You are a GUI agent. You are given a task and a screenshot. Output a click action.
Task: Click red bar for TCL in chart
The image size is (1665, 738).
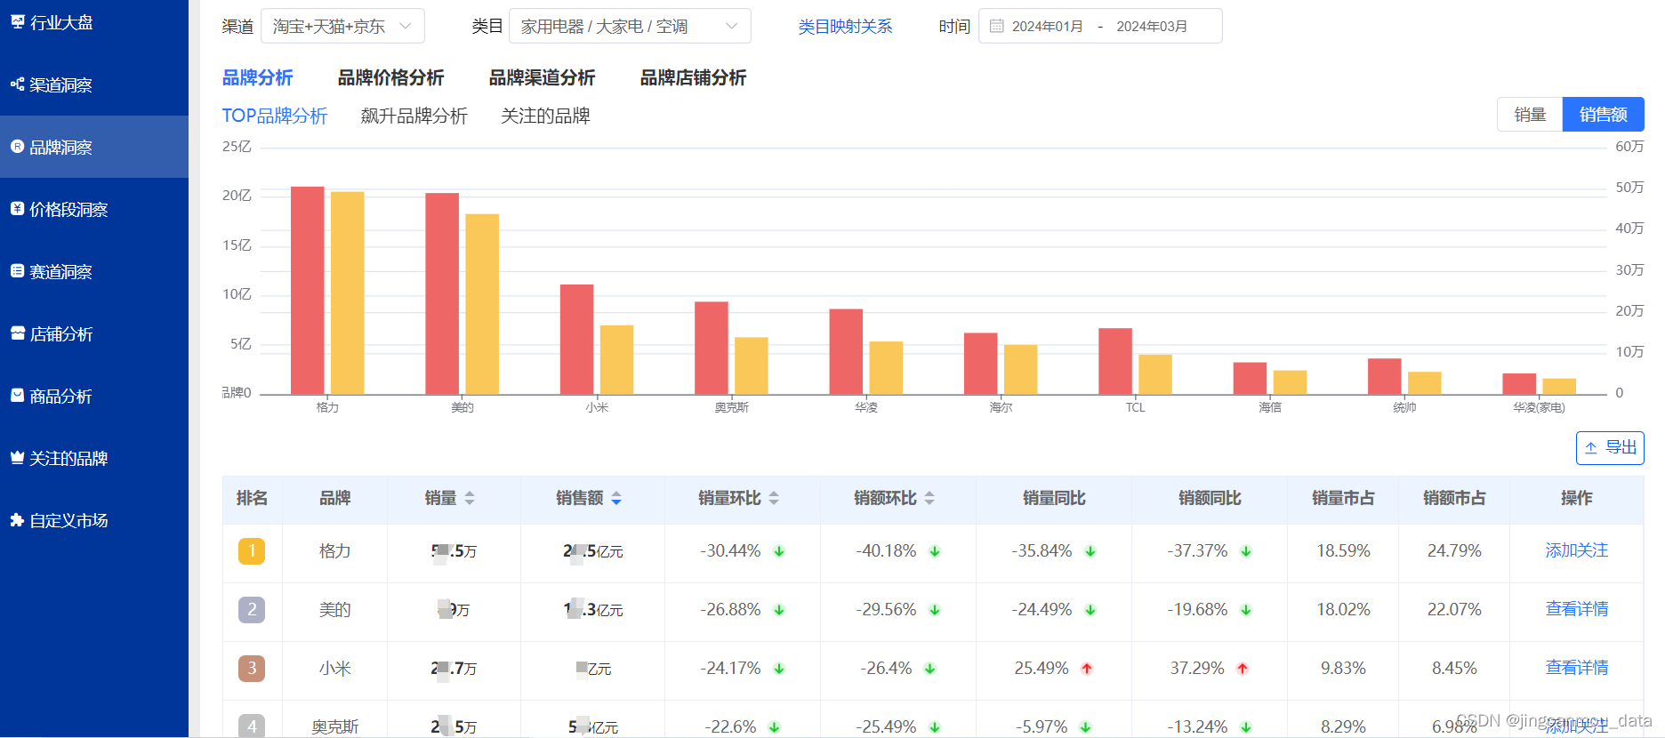pos(1115,361)
